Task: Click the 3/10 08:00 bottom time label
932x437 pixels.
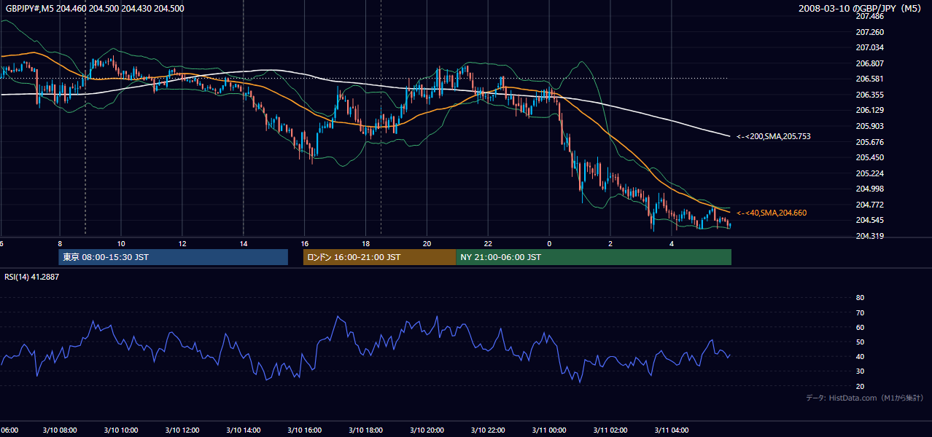Action: (x=60, y=430)
